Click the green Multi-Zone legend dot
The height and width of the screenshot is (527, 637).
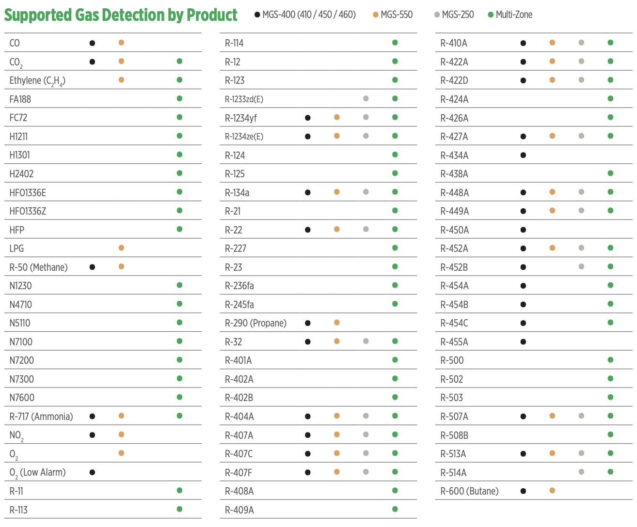point(491,15)
